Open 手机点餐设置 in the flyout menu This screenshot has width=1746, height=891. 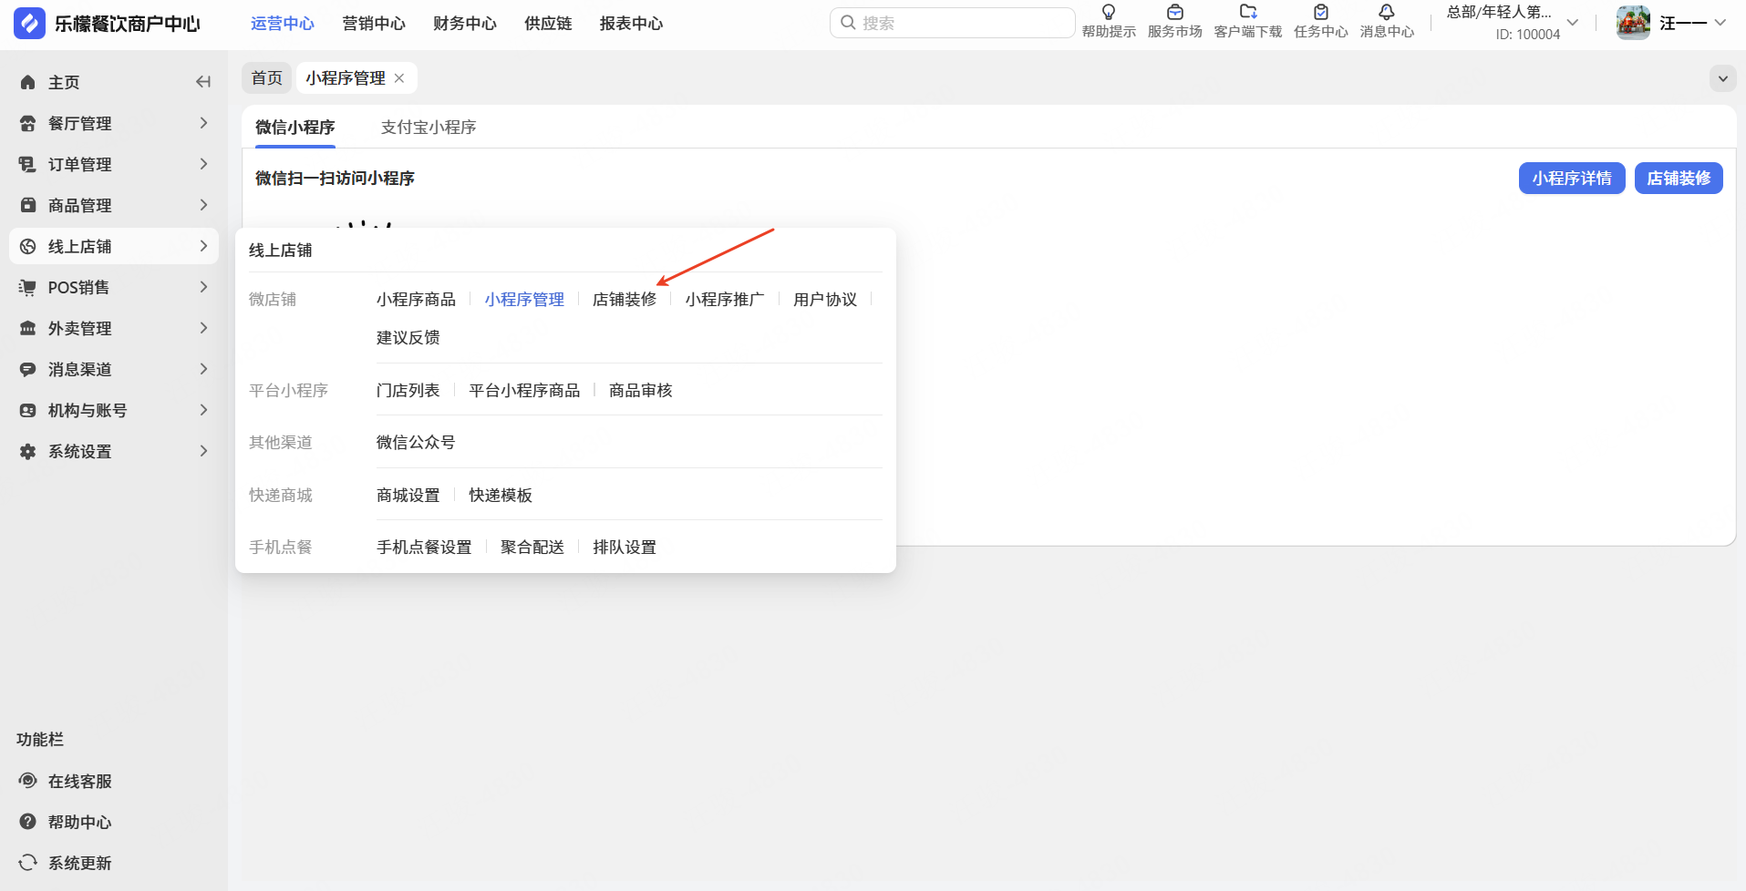coord(424,548)
